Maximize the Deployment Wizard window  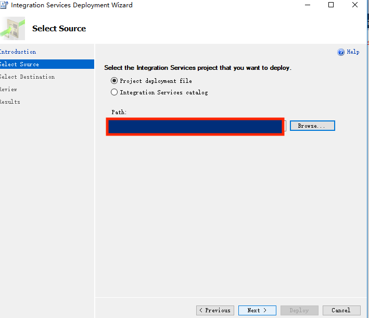coord(331,5)
